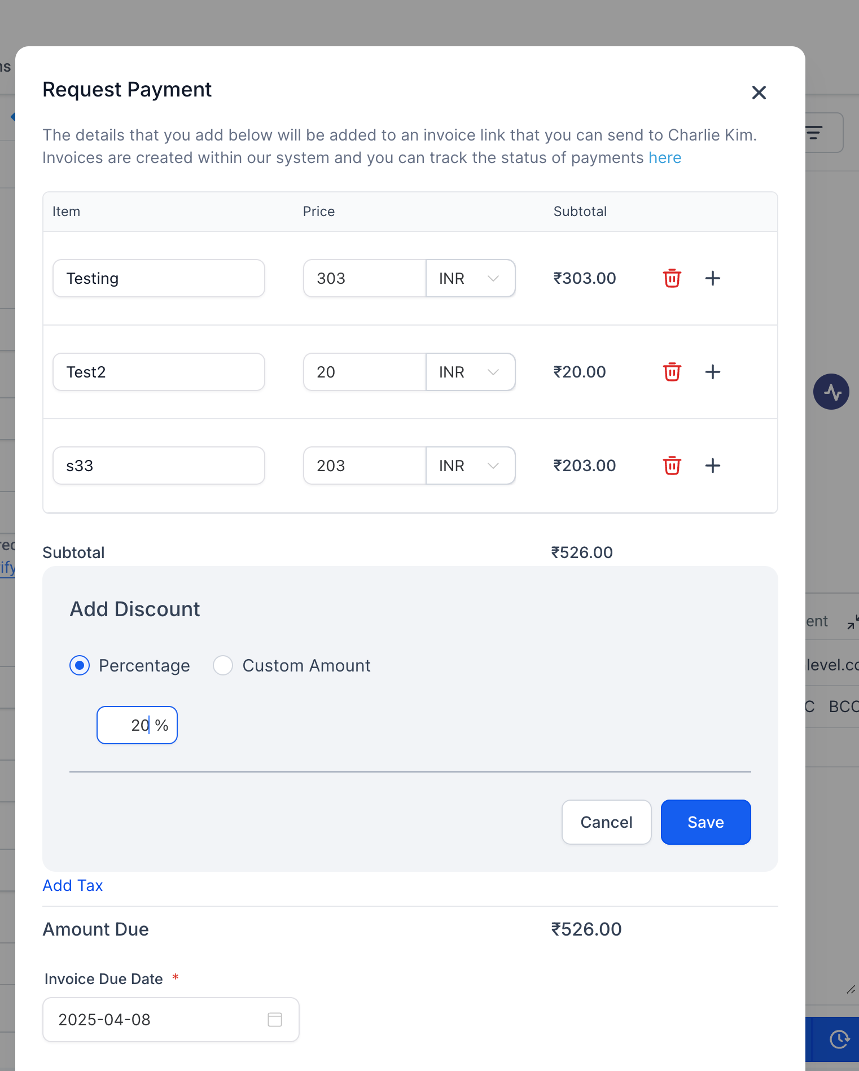
Task: Add a row after Test2 item
Action: [x=713, y=372]
